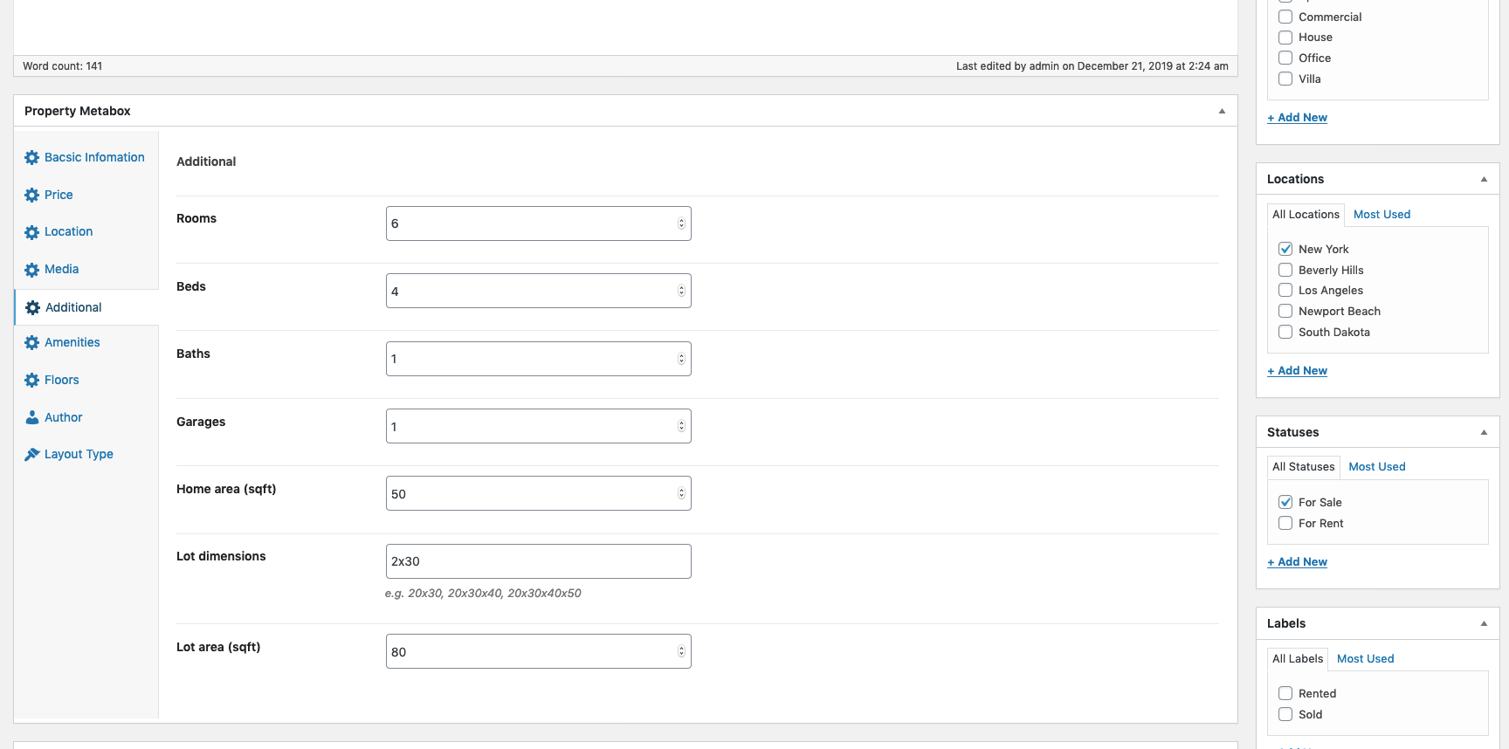Collapse the Statuses panel arrow
The width and height of the screenshot is (1509, 749).
pyautogui.click(x=1484, y=432)
